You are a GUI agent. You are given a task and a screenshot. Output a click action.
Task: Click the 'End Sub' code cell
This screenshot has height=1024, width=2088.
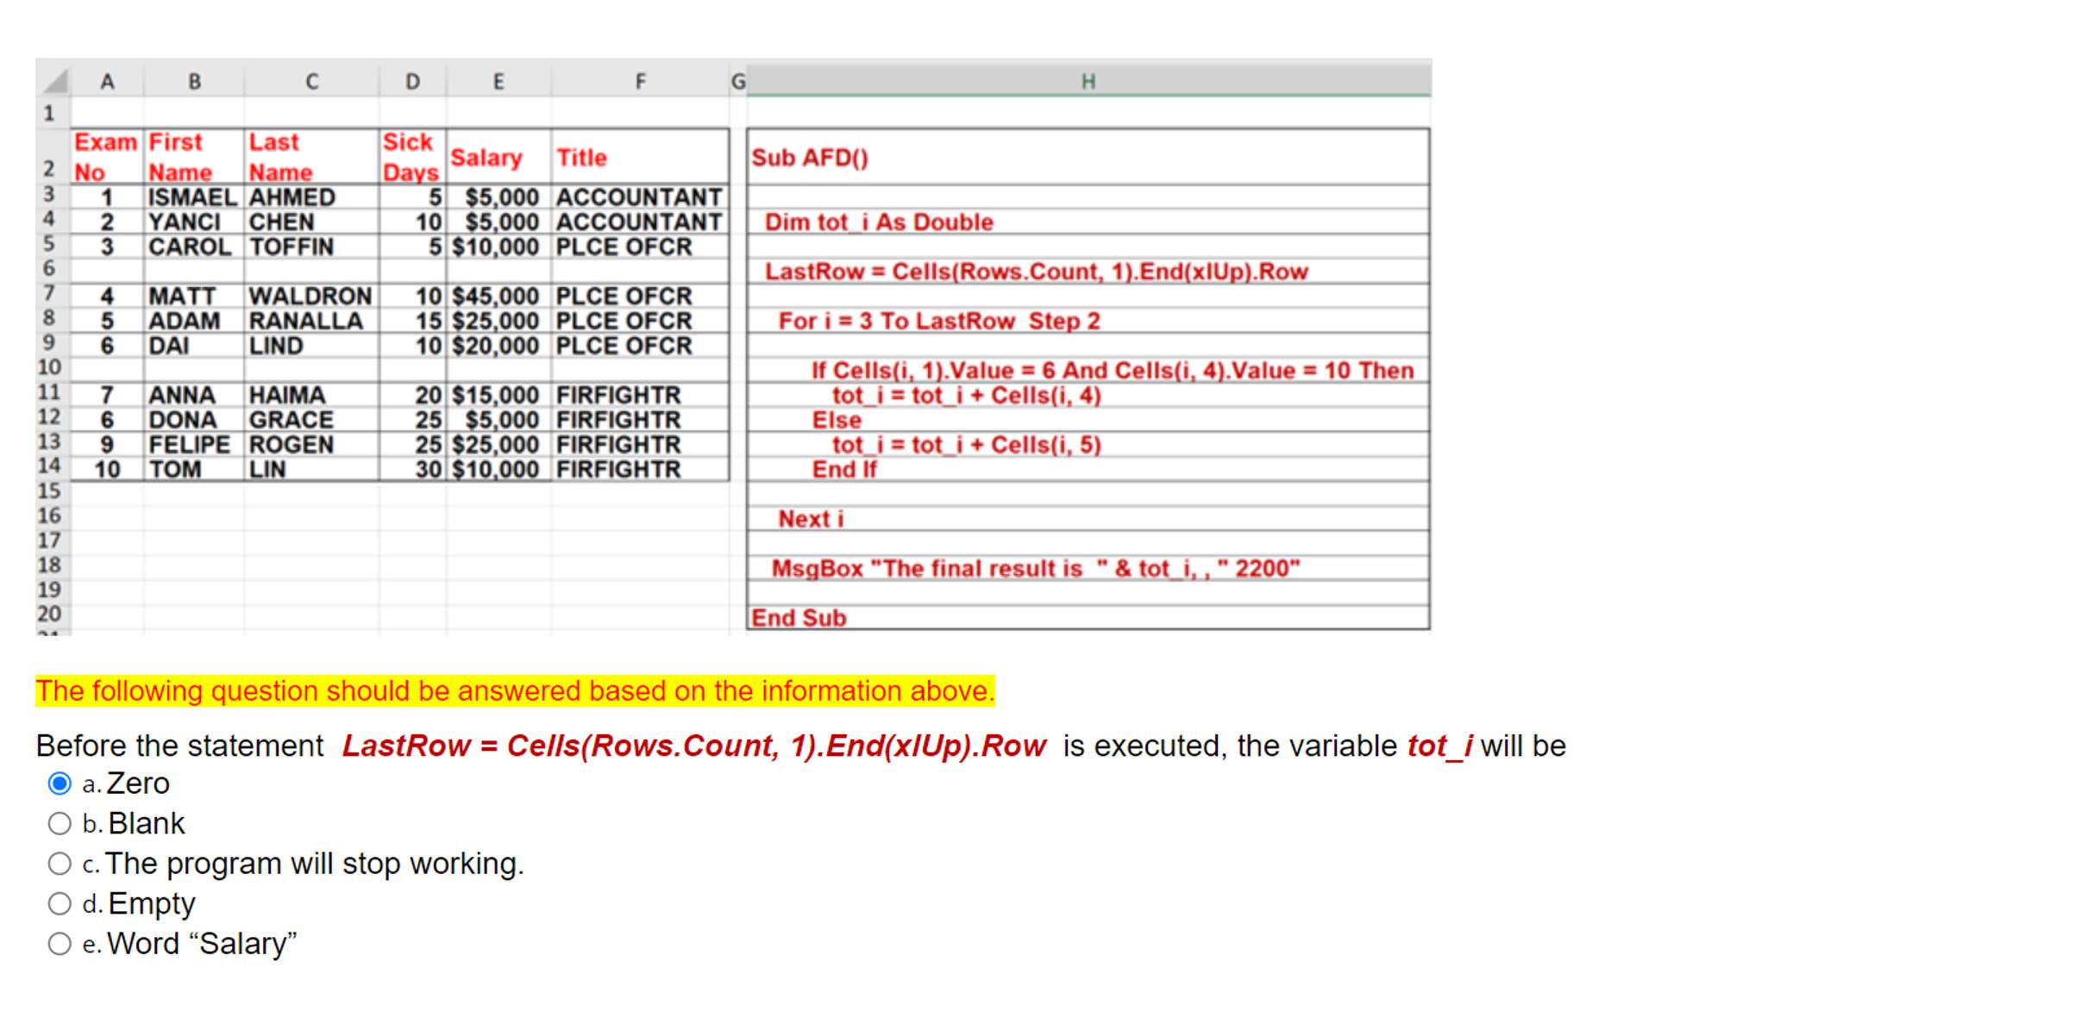tap(799, 618)
